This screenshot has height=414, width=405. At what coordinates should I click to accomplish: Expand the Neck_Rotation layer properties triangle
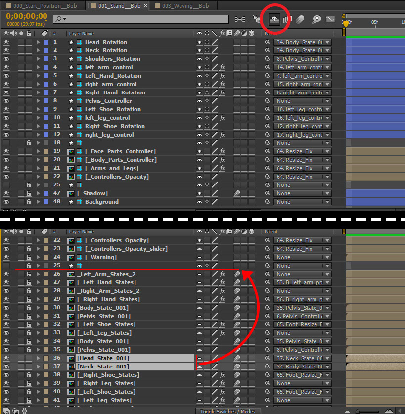coord(39,50)
